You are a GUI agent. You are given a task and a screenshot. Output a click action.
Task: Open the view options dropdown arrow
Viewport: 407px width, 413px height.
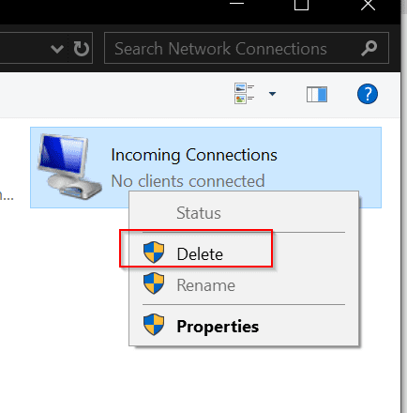click(x=272, y=94)
